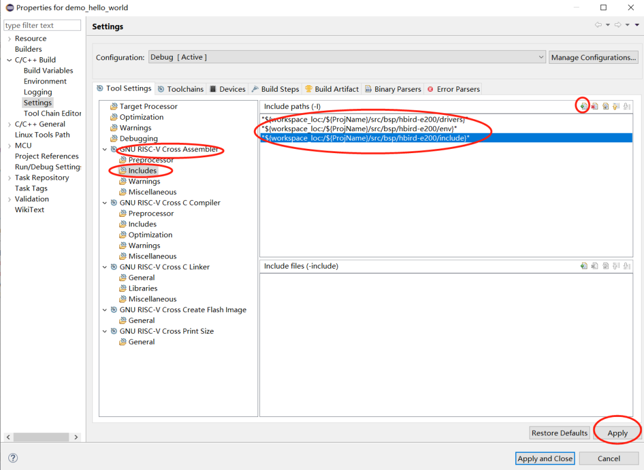Open the Configuration Debug dropdown
The height and width of the screenshot is (470, 644).
coord(347,57)
